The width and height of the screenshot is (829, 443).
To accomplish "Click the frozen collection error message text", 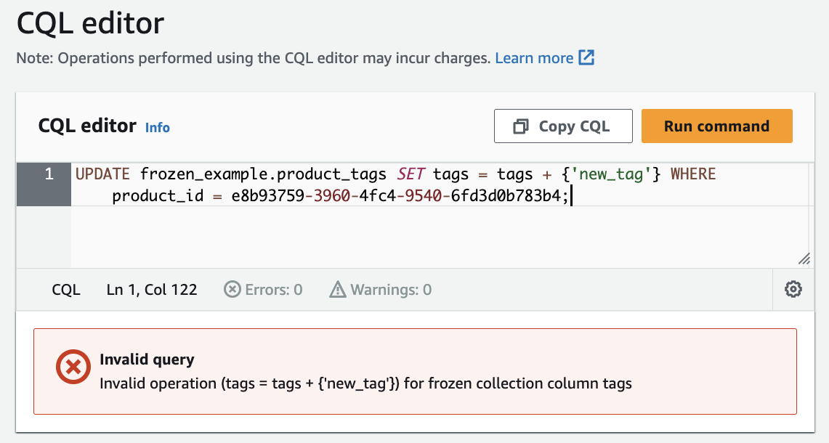I will point(365,383).
